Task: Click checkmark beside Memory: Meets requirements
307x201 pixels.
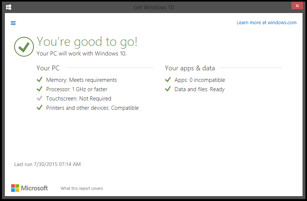Action: point(39,80)
